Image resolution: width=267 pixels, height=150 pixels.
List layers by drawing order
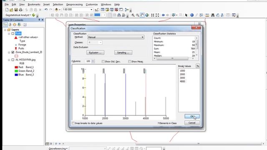[5, 25]
